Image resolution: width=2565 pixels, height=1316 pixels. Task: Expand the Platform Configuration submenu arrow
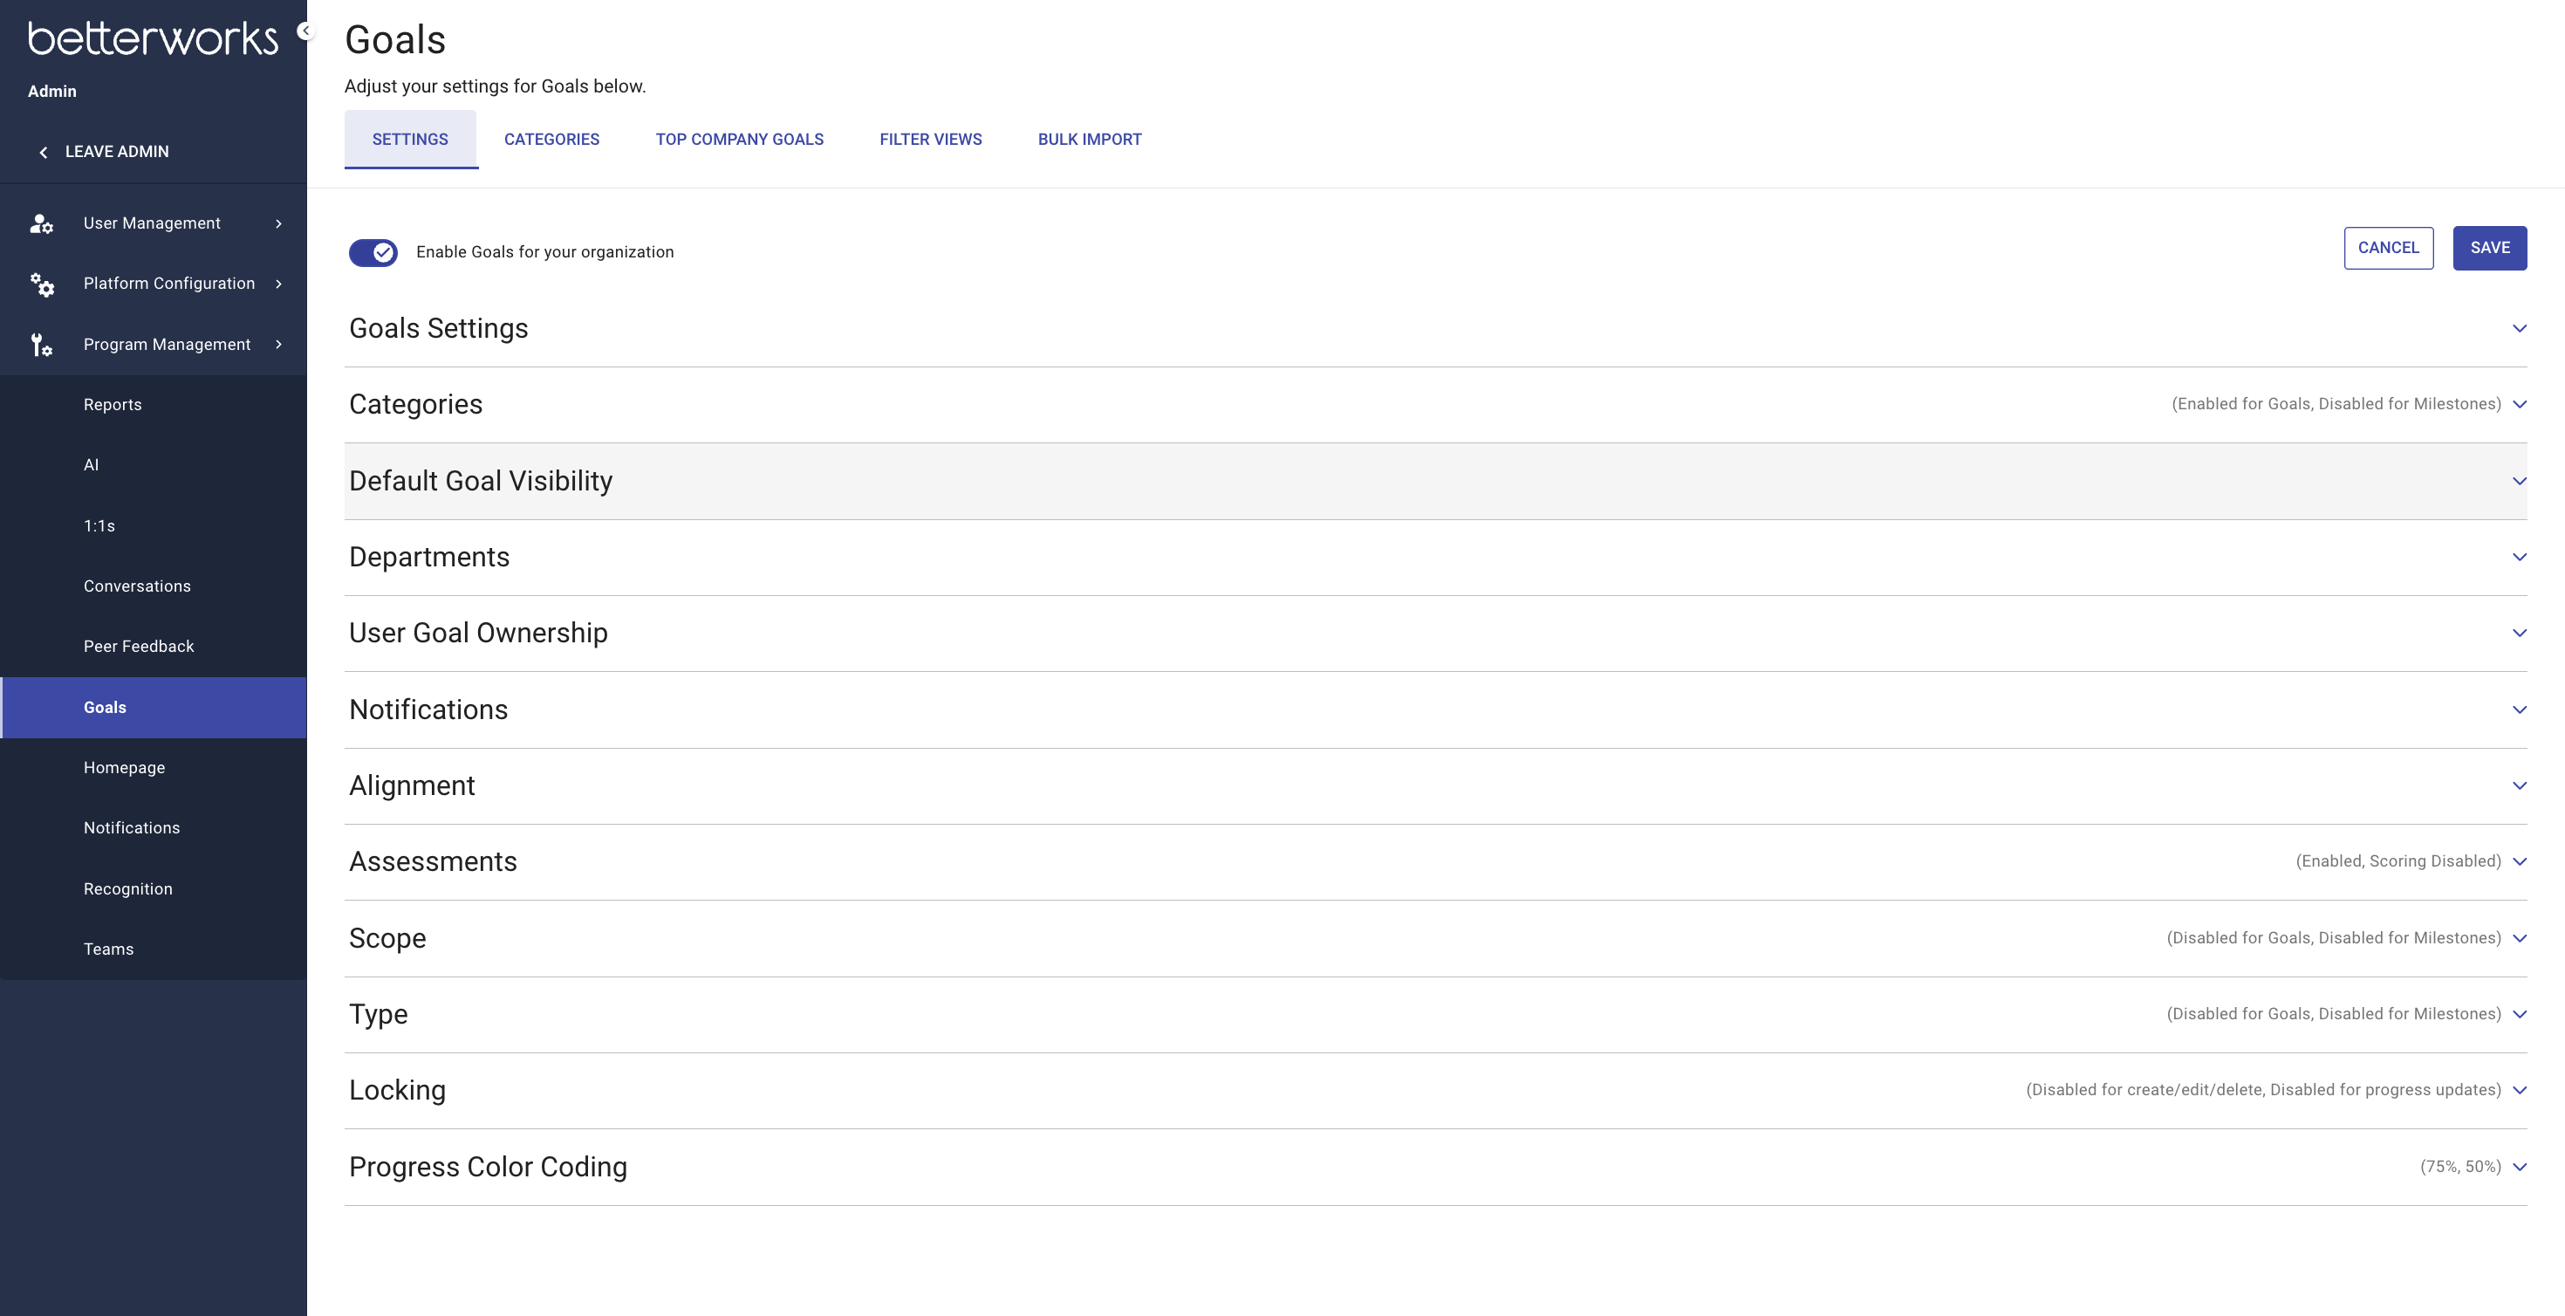[279, 284]
